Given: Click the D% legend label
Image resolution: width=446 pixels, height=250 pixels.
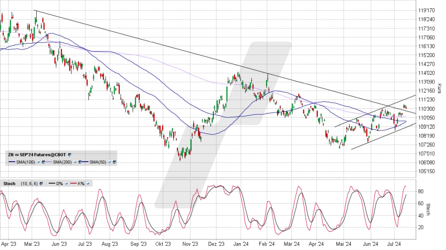Looking at the screenshot, I should [x=59, y=184].
